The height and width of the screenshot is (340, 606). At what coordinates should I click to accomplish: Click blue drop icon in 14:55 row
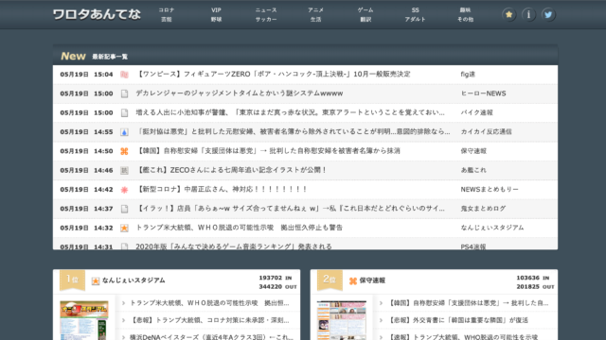pyautogui.click(x=124, y=132)
